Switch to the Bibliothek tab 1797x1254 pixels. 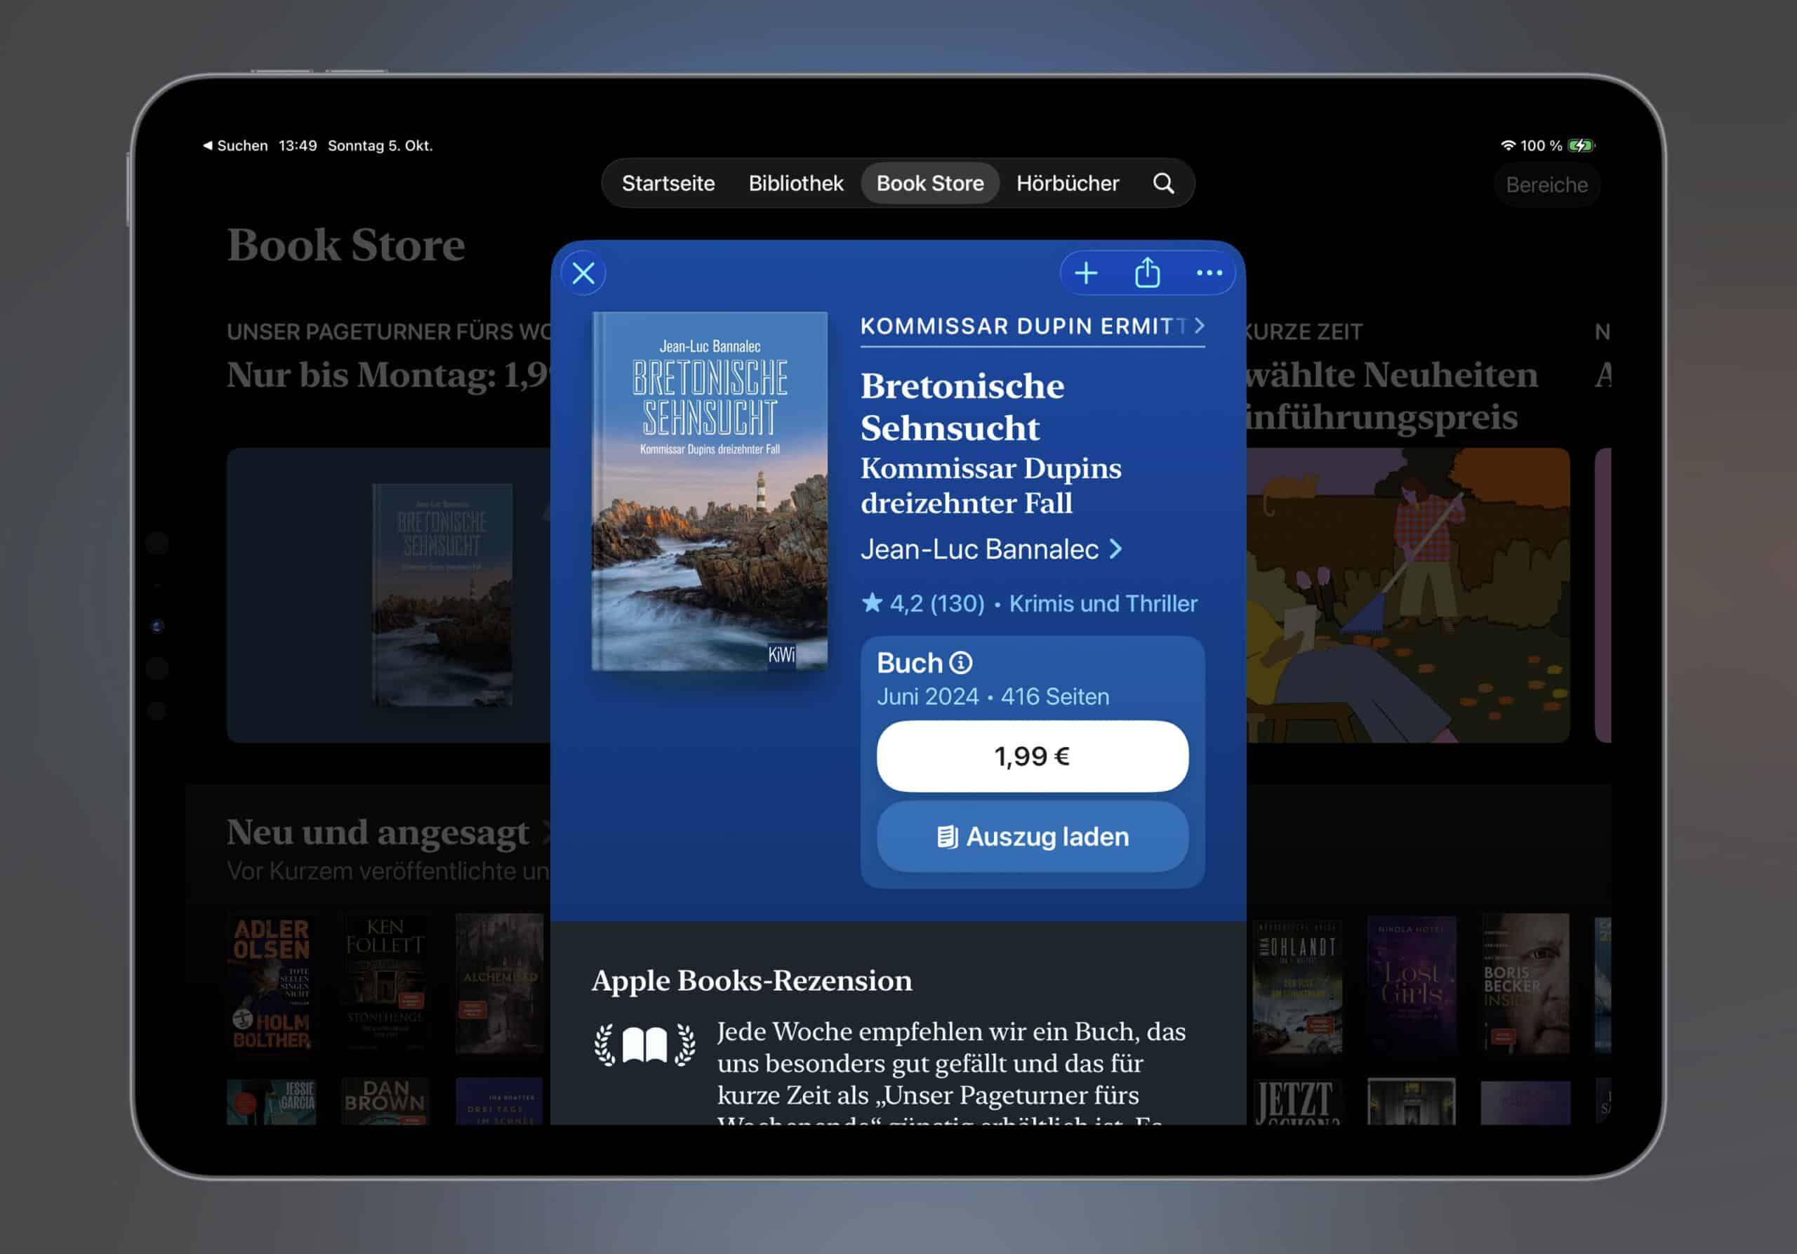point(795,183)
